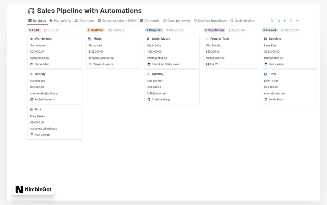This screenshot has height=205, width=327.
Task: Click the edwin@notion.so email
Action: [274, 94]
